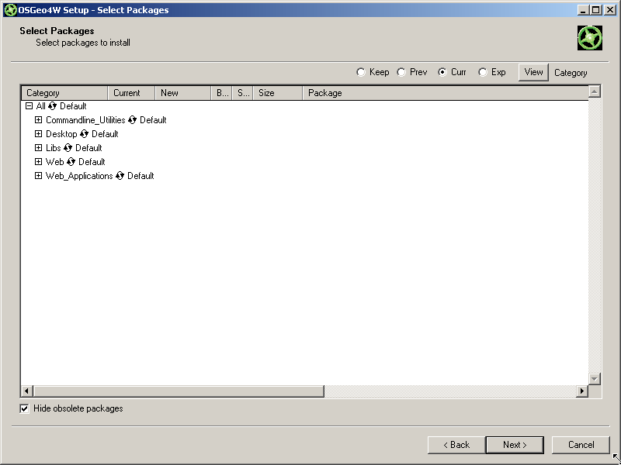The width and height of the screenshot is (621, 465).
Task: Select the Curr radio button
Action: click(x=442, y=72)
